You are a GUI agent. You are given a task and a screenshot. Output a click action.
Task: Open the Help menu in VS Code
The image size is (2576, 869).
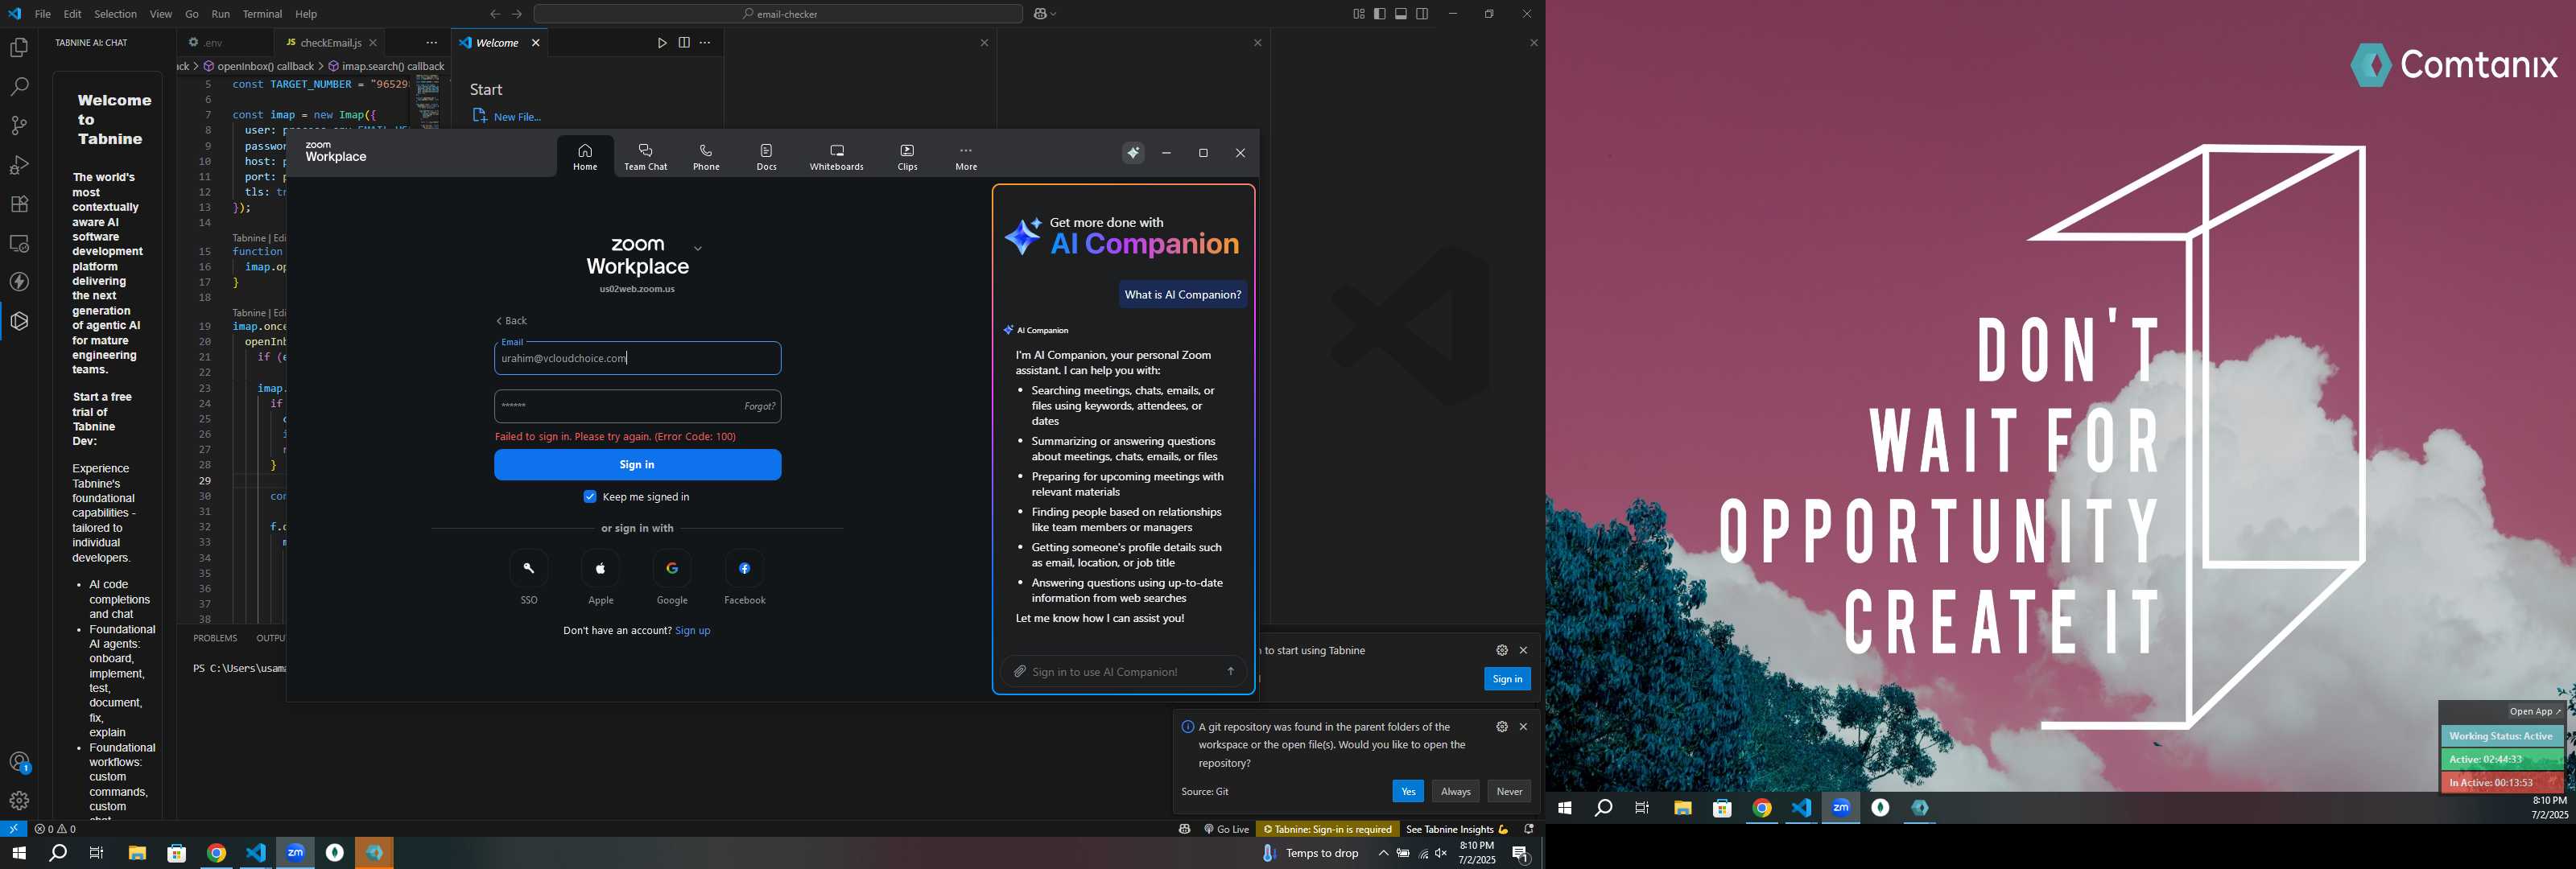point(306,14)
